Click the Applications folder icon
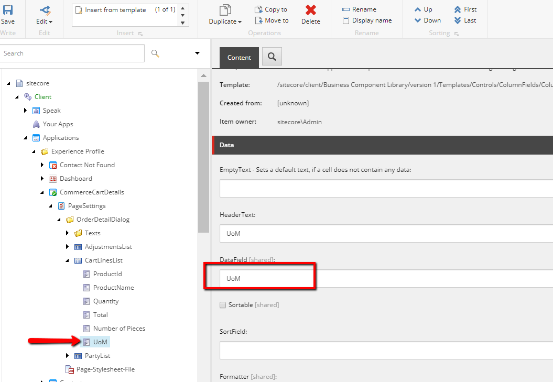The image size is (553, 382). [x=36, y=138]
